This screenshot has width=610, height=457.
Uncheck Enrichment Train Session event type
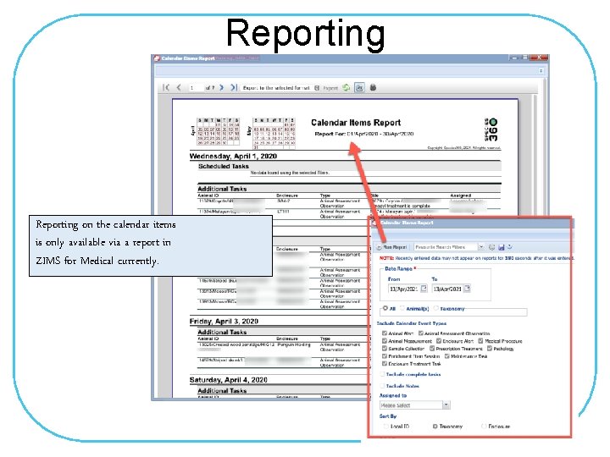point(385,356)
